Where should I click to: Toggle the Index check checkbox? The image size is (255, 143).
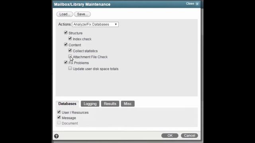(x=70, y=39)
